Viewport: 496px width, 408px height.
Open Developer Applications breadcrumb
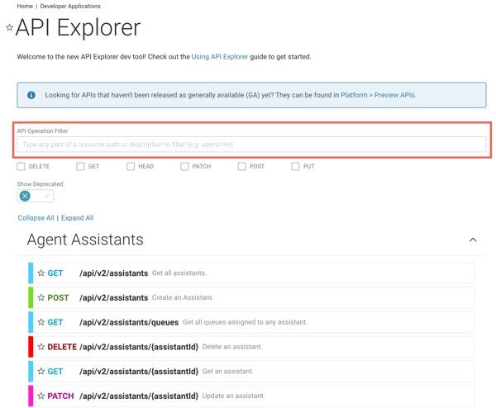[71, 6]
